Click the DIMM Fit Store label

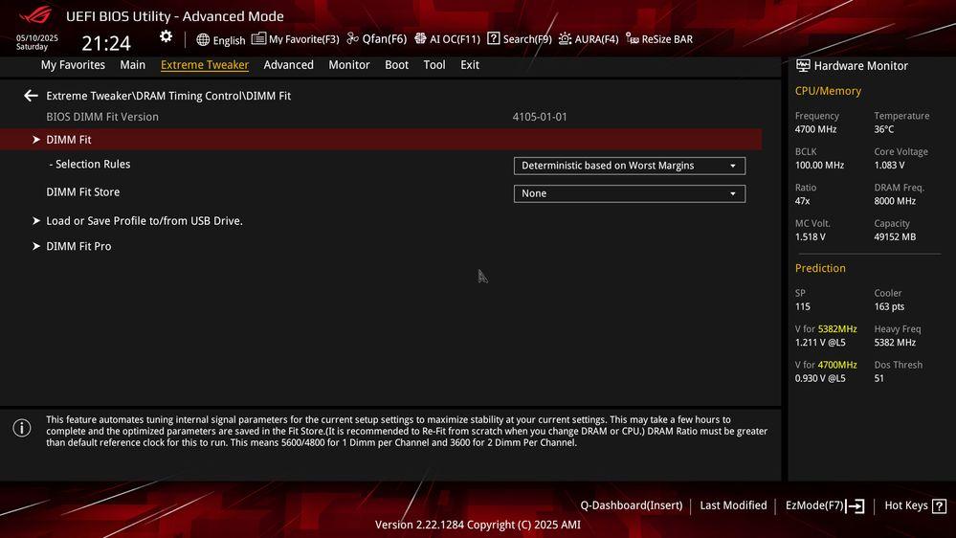[83, 192]
